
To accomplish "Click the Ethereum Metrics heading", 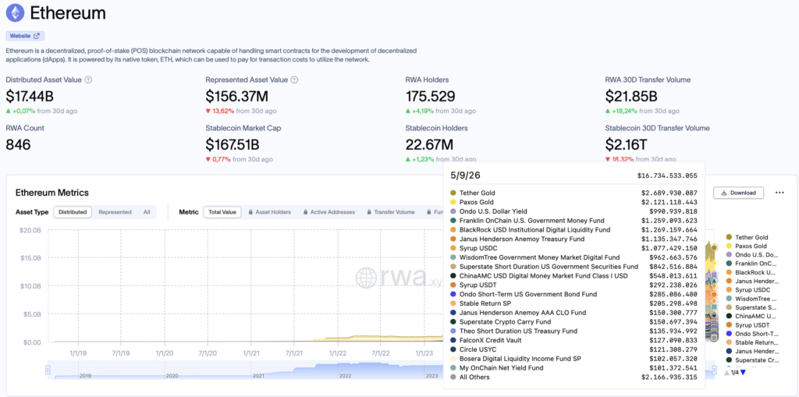I will pos(52,193).
